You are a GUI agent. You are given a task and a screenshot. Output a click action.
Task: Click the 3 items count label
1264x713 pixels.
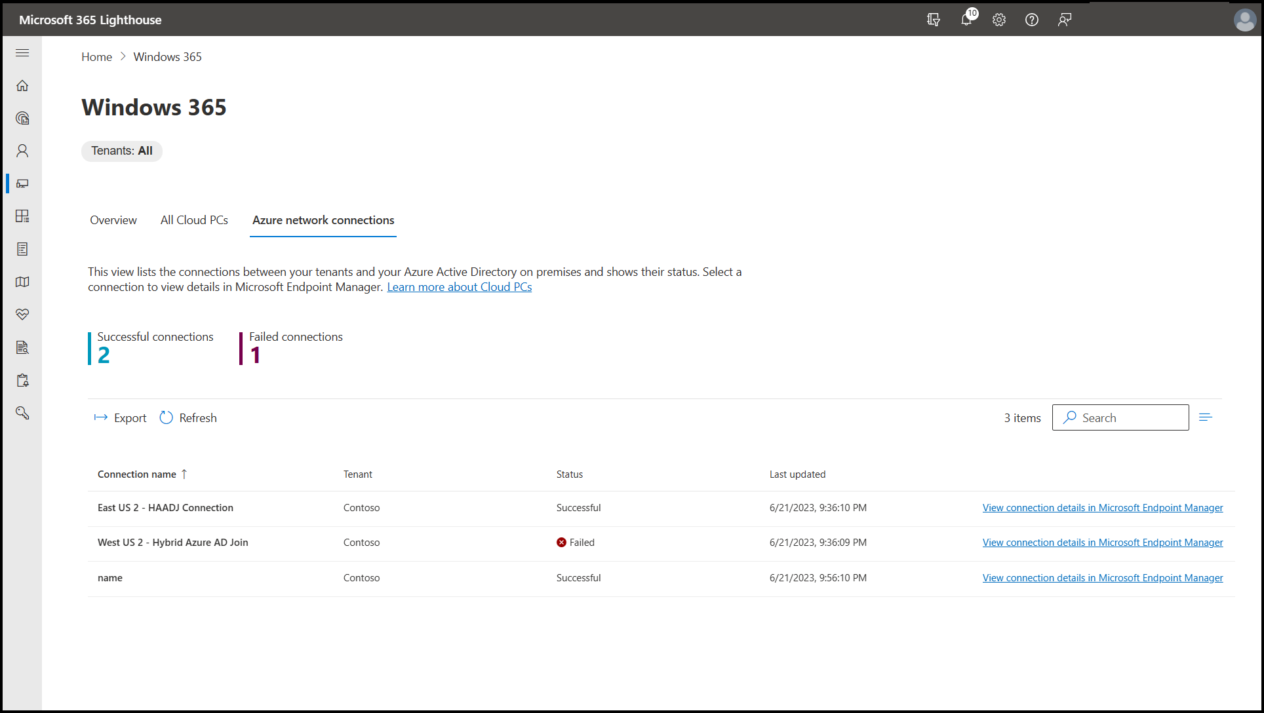coord(1023,418)
